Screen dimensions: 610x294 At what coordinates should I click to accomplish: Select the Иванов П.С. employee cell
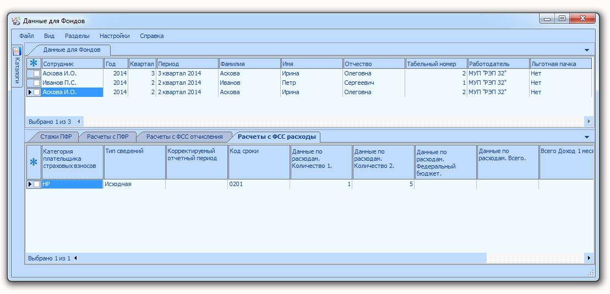click(x=72, y=83)
